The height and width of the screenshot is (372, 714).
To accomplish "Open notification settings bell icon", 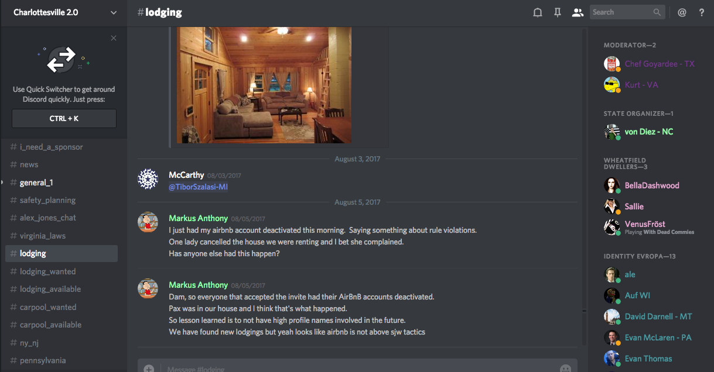I will pyautogui.click(x=537, y=12).
